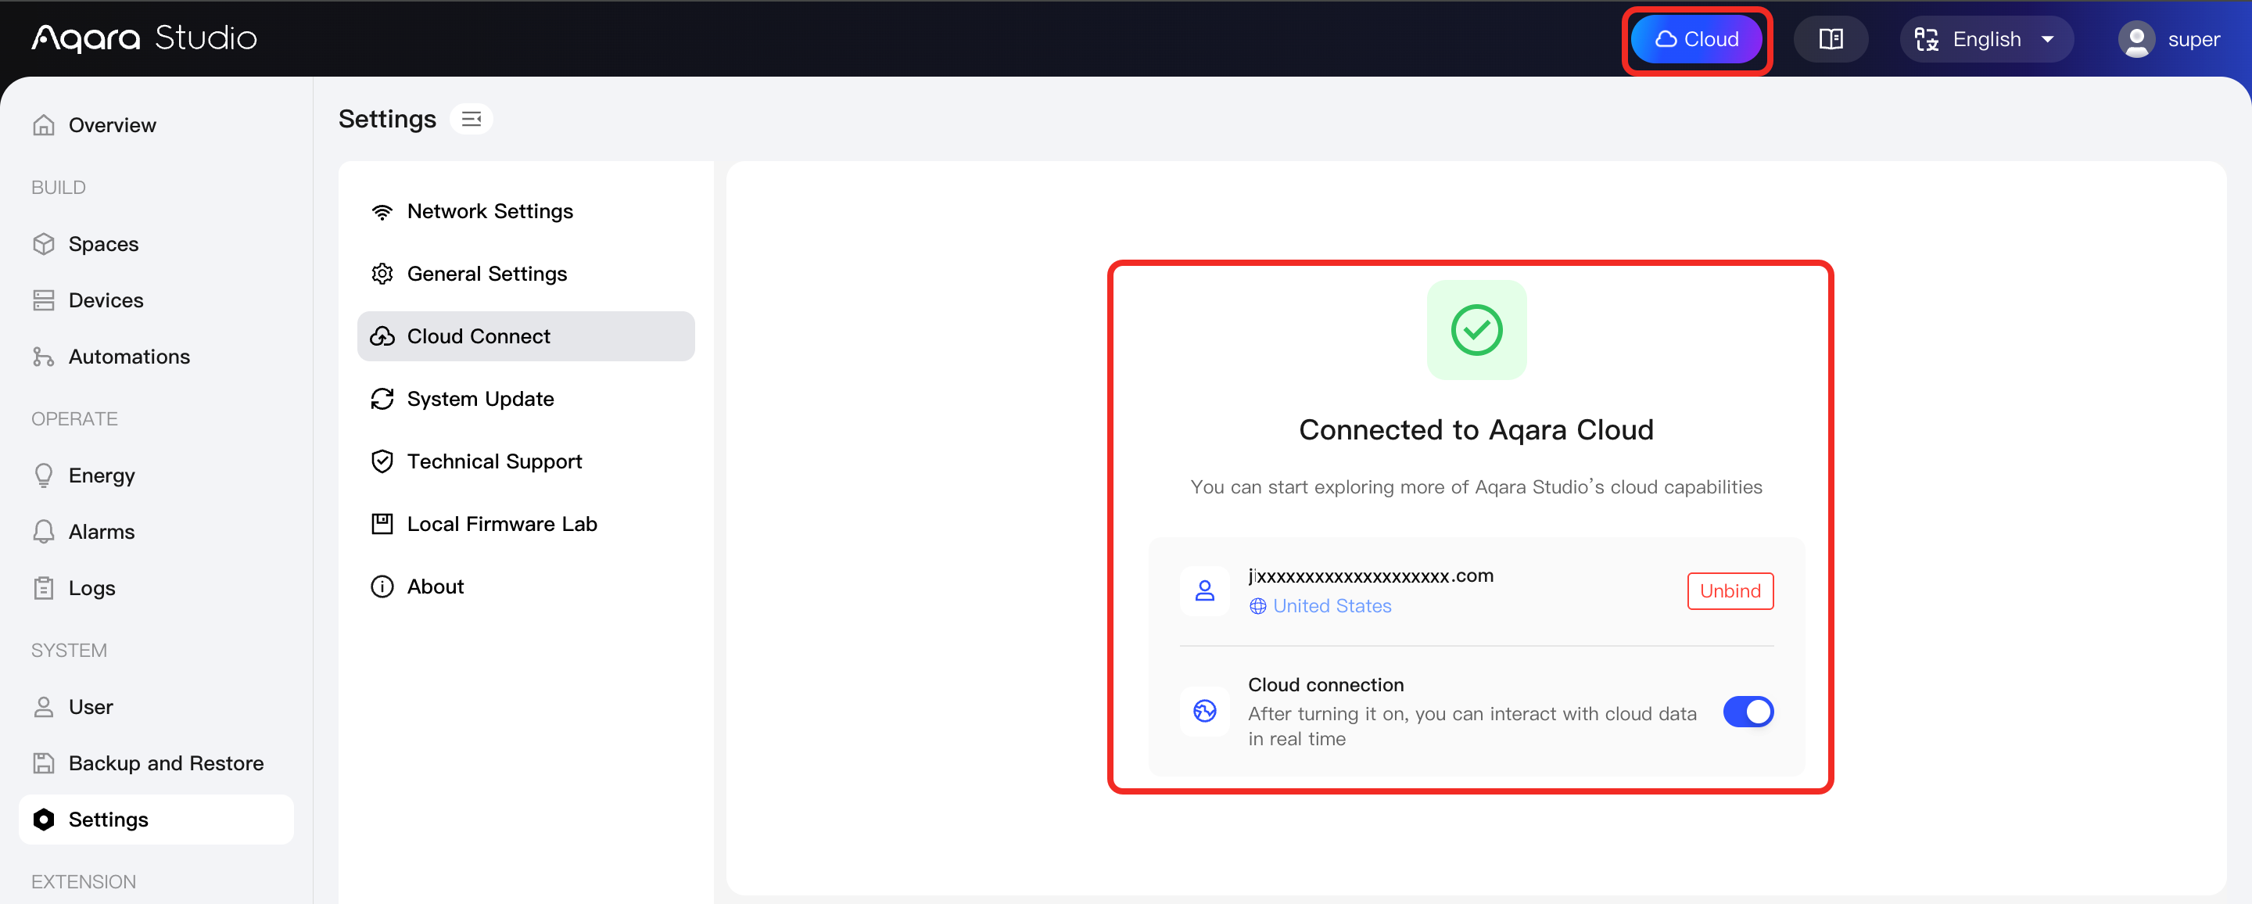Click the Cloud button in the header
Image resolution: width=2252 pixels, height=904 pixels.
point(1696,39)
